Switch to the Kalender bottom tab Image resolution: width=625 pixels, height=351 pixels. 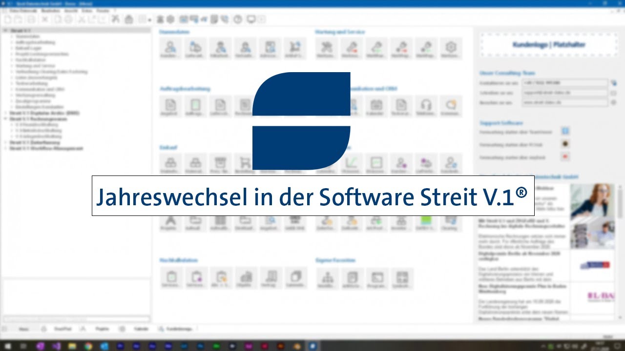[137, 329]
